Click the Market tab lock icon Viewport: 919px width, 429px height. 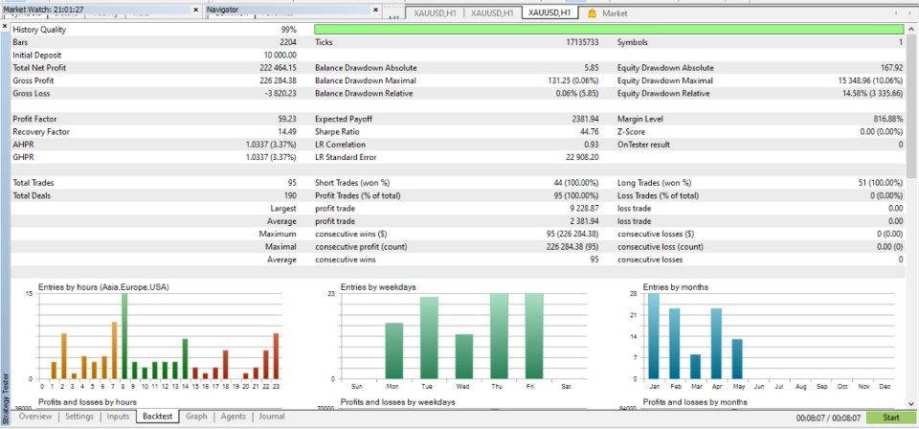pos(592,12)
